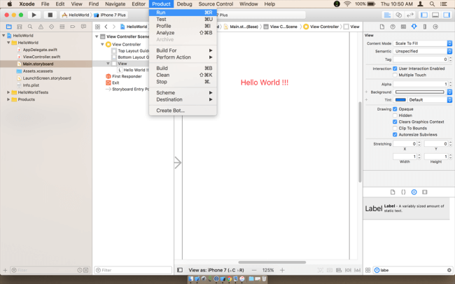Open the Report navigator speech-bubble icon
Screen dimensions: 455x284
pos(83,27)
